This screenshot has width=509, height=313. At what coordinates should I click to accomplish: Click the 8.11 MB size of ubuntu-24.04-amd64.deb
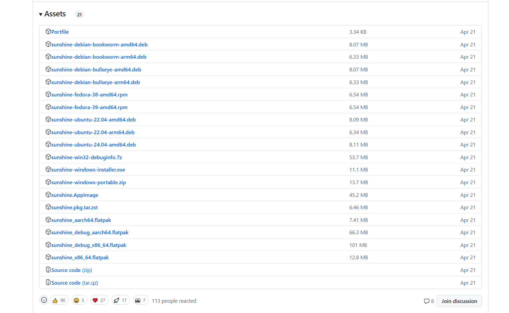click(358, 144)
